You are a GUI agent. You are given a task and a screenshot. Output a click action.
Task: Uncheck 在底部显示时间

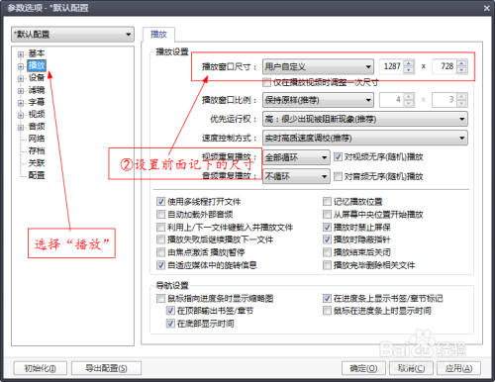click(170, 324)
